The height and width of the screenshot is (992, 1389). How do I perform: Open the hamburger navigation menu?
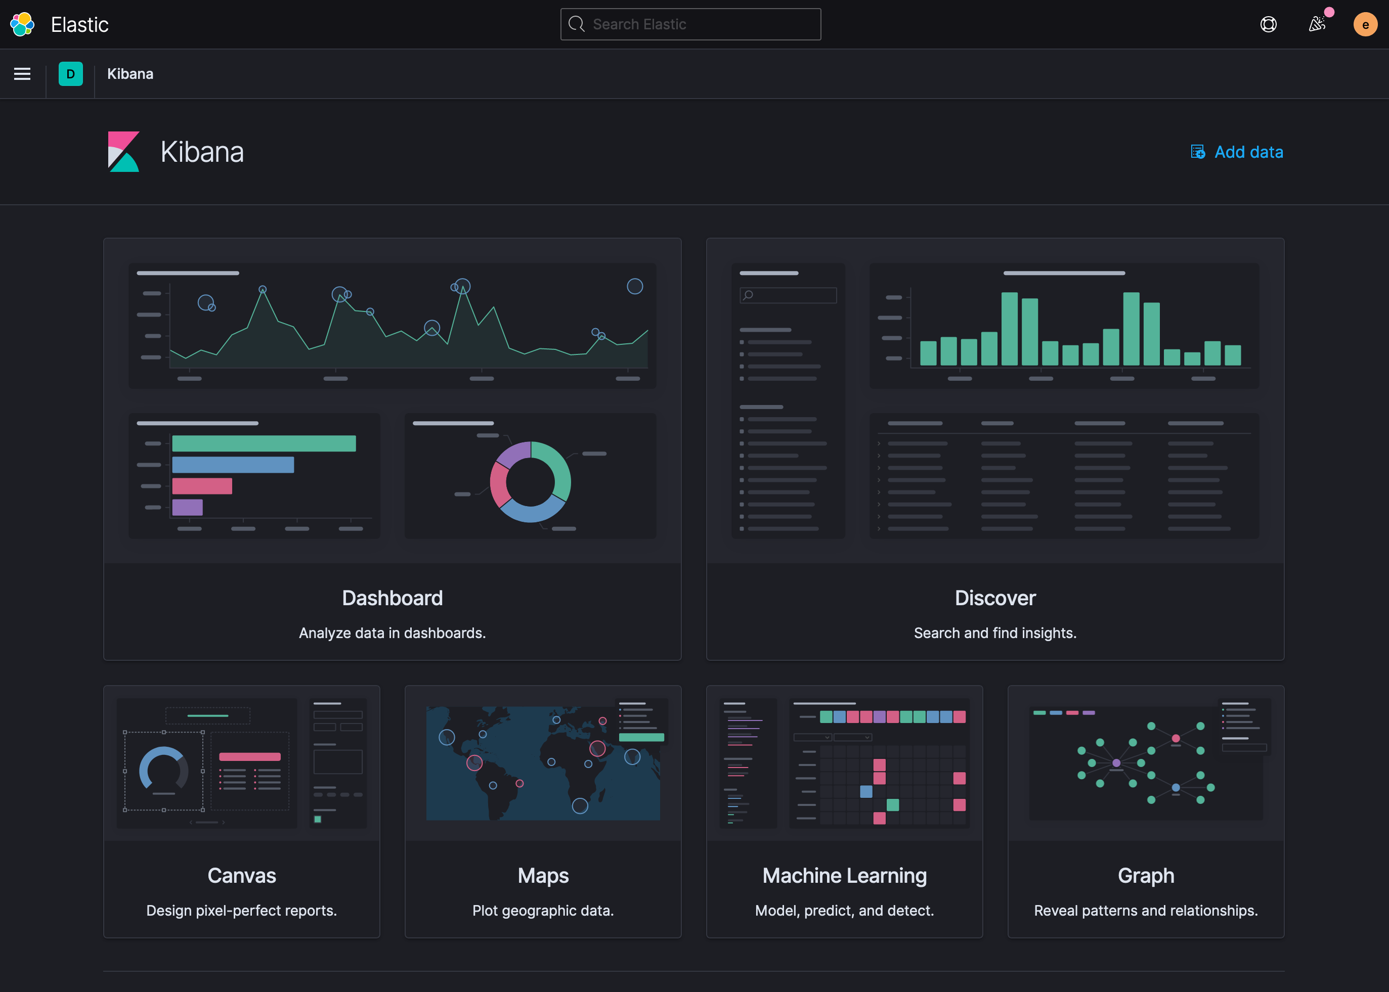click(x=23, y=74)
